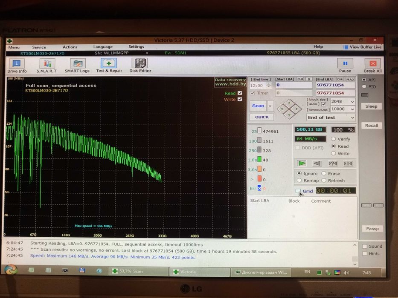The image size is (398, 298).
Task: Click the diamond navigation arrows control
Action: click(x=289, y=109)
